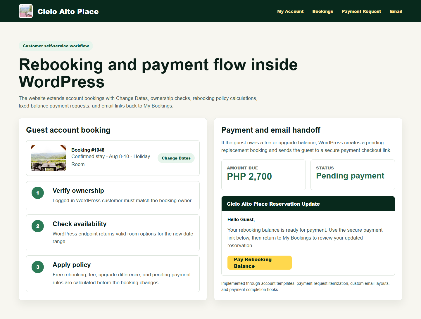Click the step 3 circle badge
Viewport: 421px width, 319px height.
click(38, 267)
